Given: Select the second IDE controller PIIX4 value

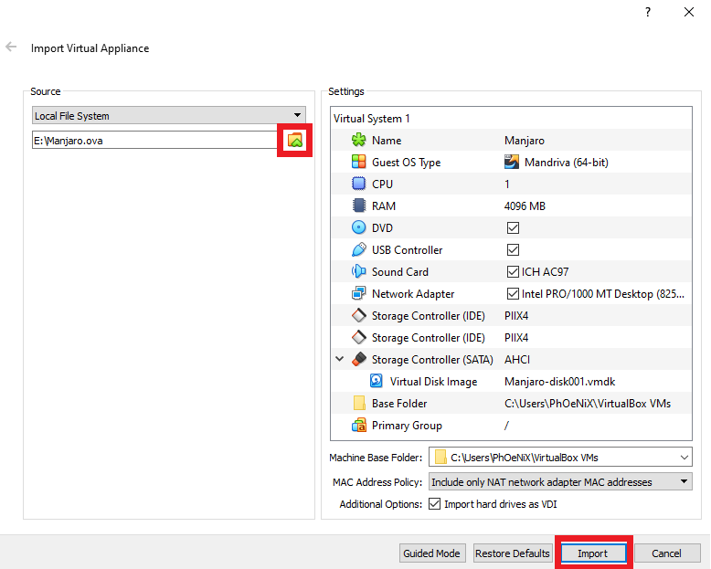Looking at the screenshot, I should click(516, 338).
